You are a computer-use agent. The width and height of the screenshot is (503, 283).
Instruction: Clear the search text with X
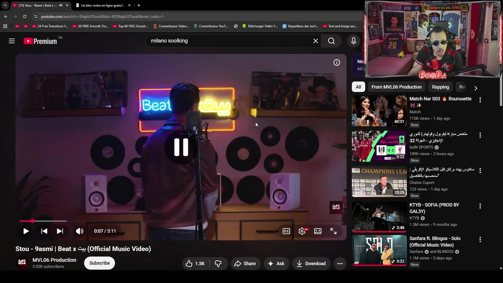[x=316, y=41]
